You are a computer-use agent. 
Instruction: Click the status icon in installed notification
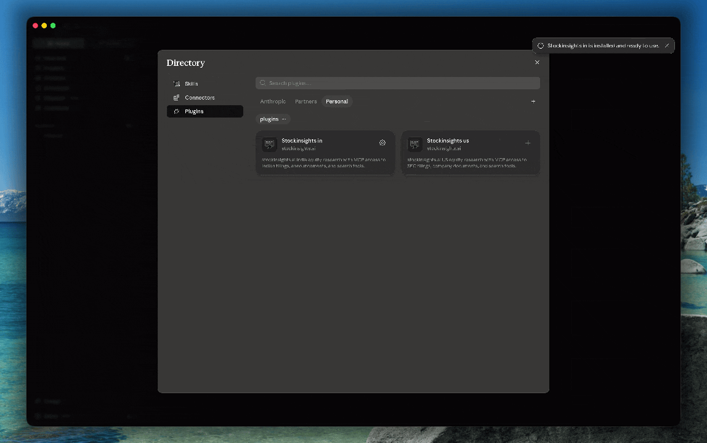click(541, 46)
